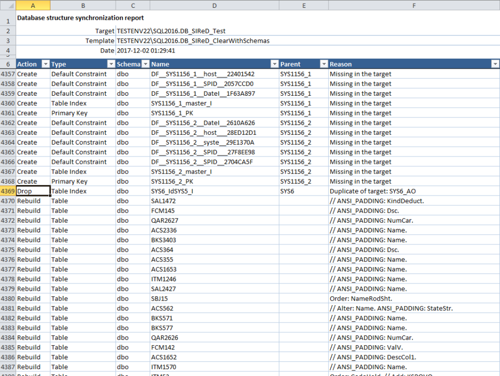Open the Reason column filter dropdown
This screenshot has height=376, width=500.
pyautogui.click(x=494, y=63)
